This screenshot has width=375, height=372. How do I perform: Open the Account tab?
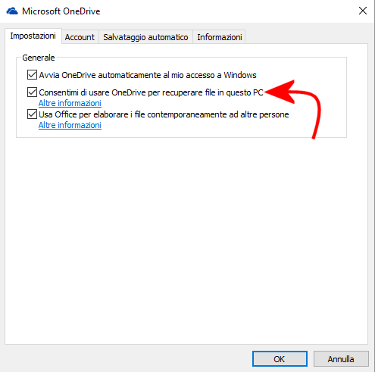(80, 37)
